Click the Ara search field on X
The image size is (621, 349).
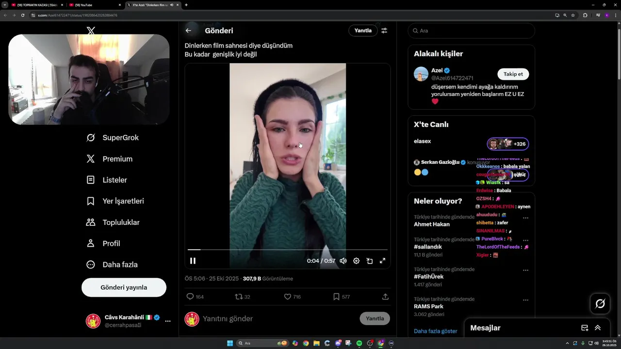[471, 31]
